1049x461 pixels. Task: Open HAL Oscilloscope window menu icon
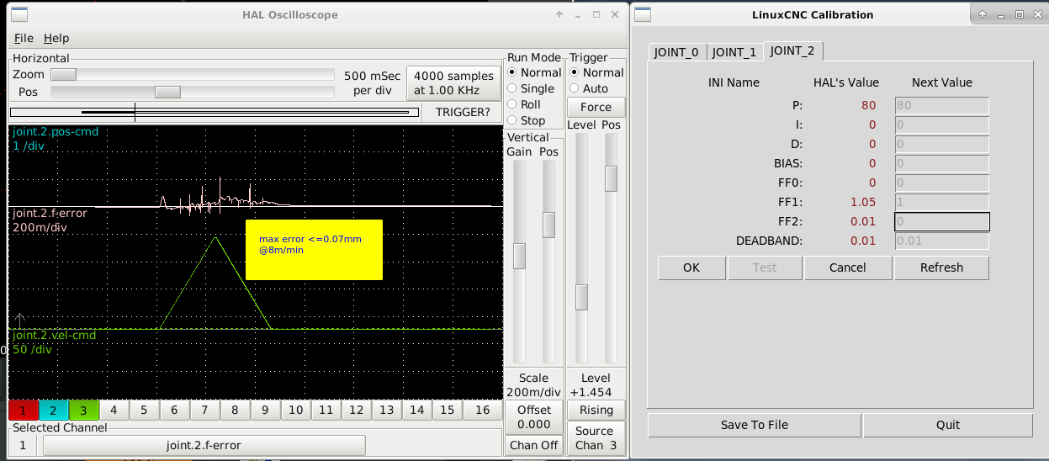pyautogui.click(x=18, y=14)
